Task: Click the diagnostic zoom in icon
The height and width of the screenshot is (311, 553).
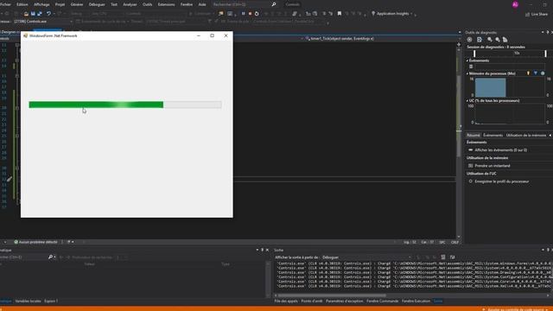Action: point(490,40)
